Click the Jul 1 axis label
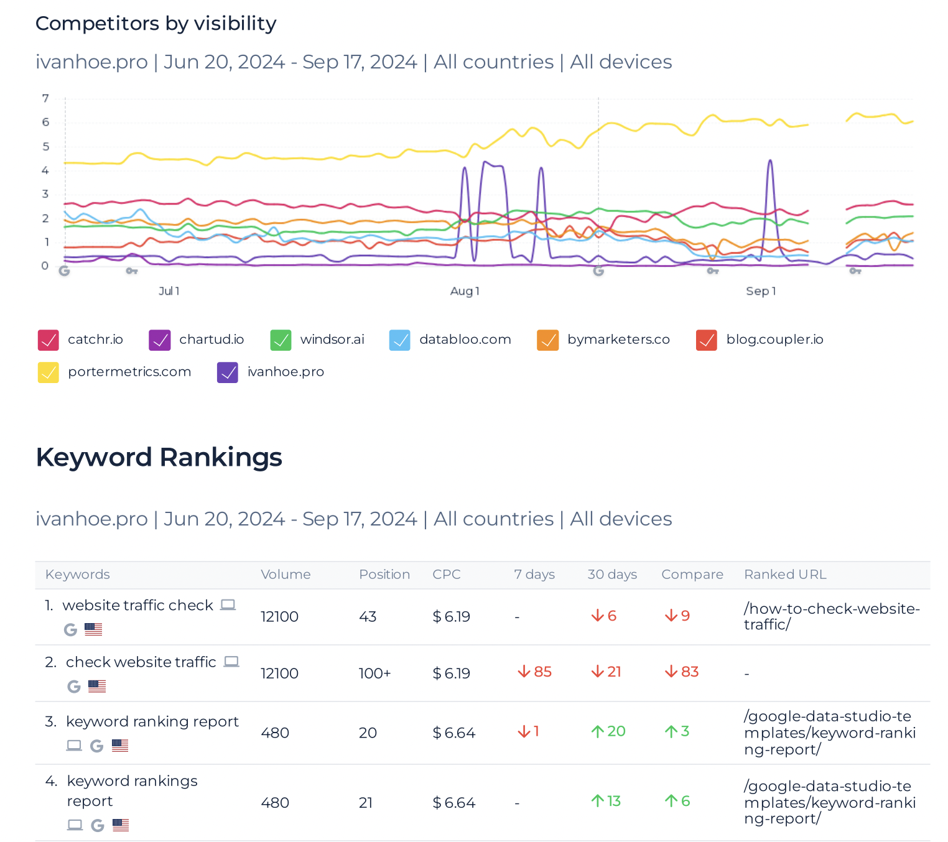 [169, 291]
